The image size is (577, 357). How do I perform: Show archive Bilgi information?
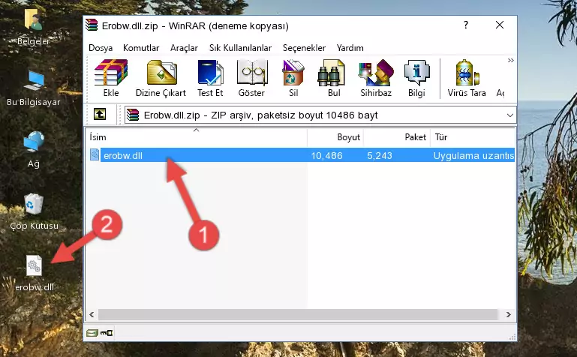pos(416,78)
